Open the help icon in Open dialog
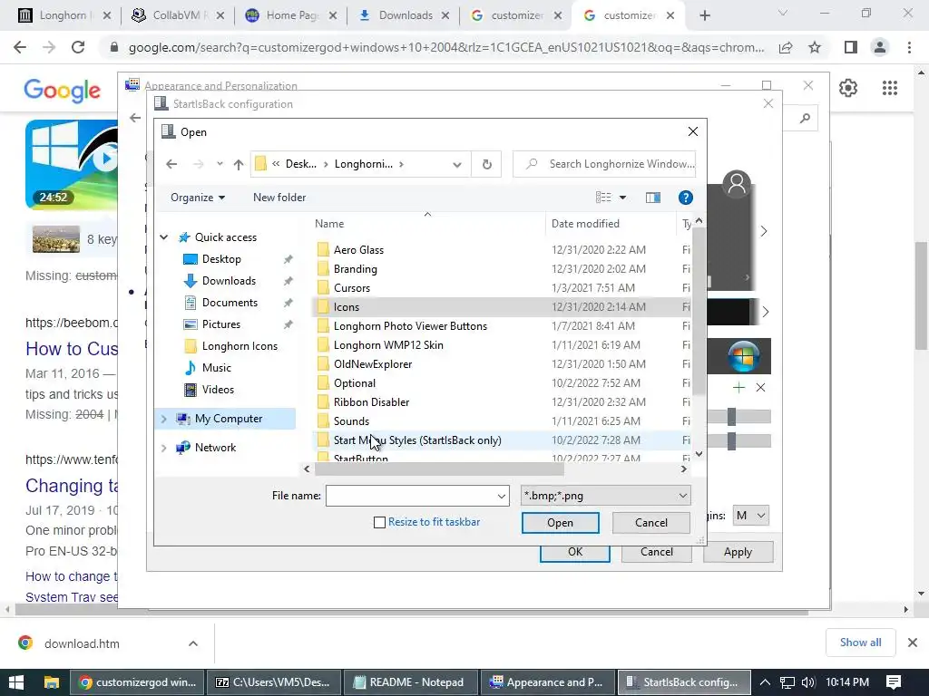 click(x=686, y=198)
